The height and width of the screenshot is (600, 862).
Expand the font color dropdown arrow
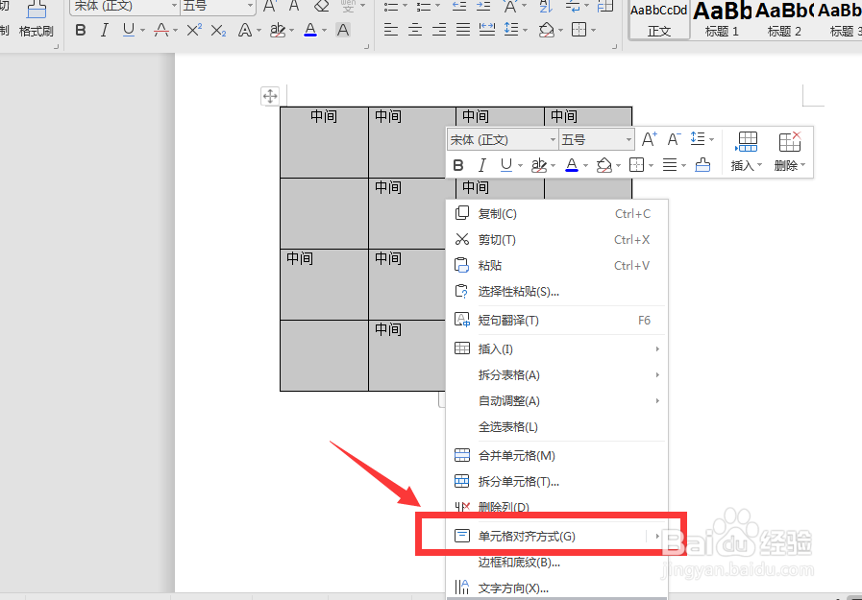pyautogui.click(x=584, y=165)
